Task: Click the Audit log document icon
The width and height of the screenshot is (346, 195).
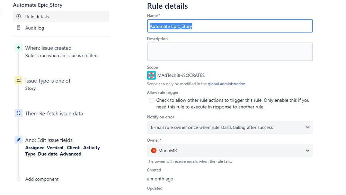Action: coord(19,28)
